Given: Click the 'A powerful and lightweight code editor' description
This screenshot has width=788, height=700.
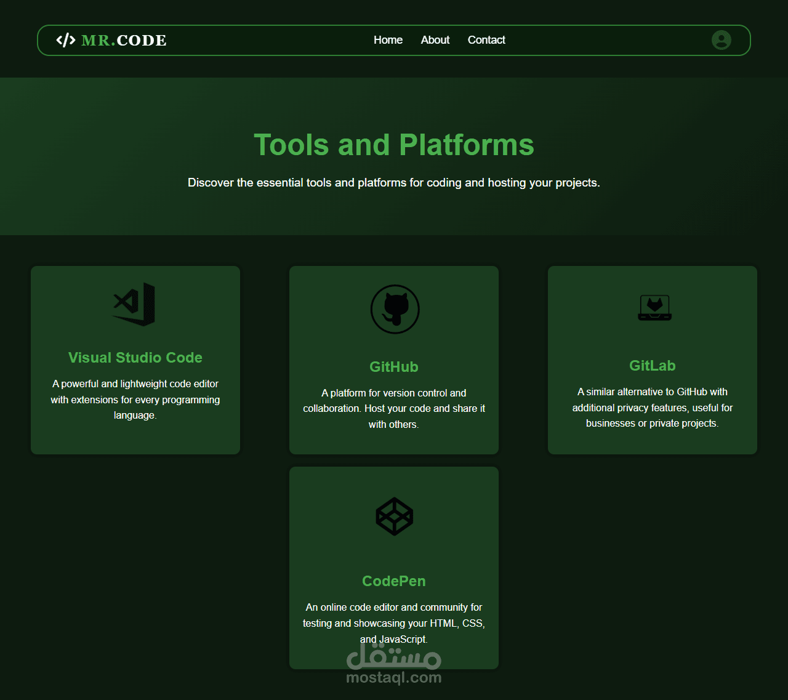Looking at the screenshot, I should pos(135,400).
